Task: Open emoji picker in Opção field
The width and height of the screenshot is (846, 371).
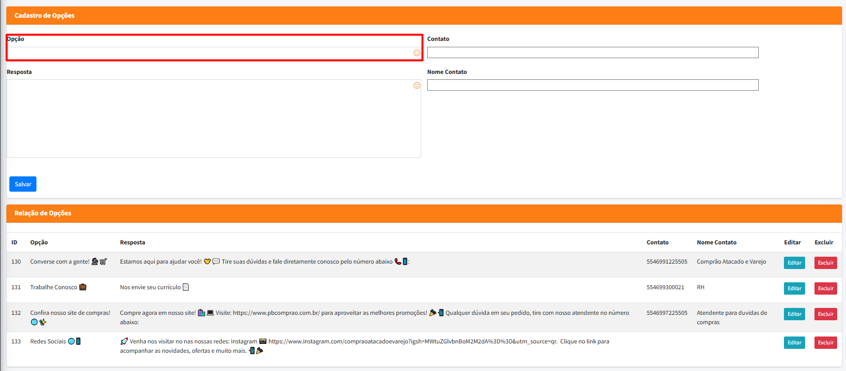Action: pyautogui.click(x=417, y=53)
